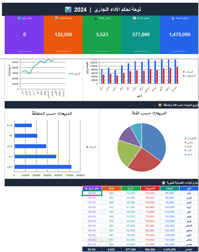Image resolution: width=199 pixels, height=252 pixels.
Task: Click the pie chart title 'المبيعات حسب الفئة'
Action: coord(149,113)
